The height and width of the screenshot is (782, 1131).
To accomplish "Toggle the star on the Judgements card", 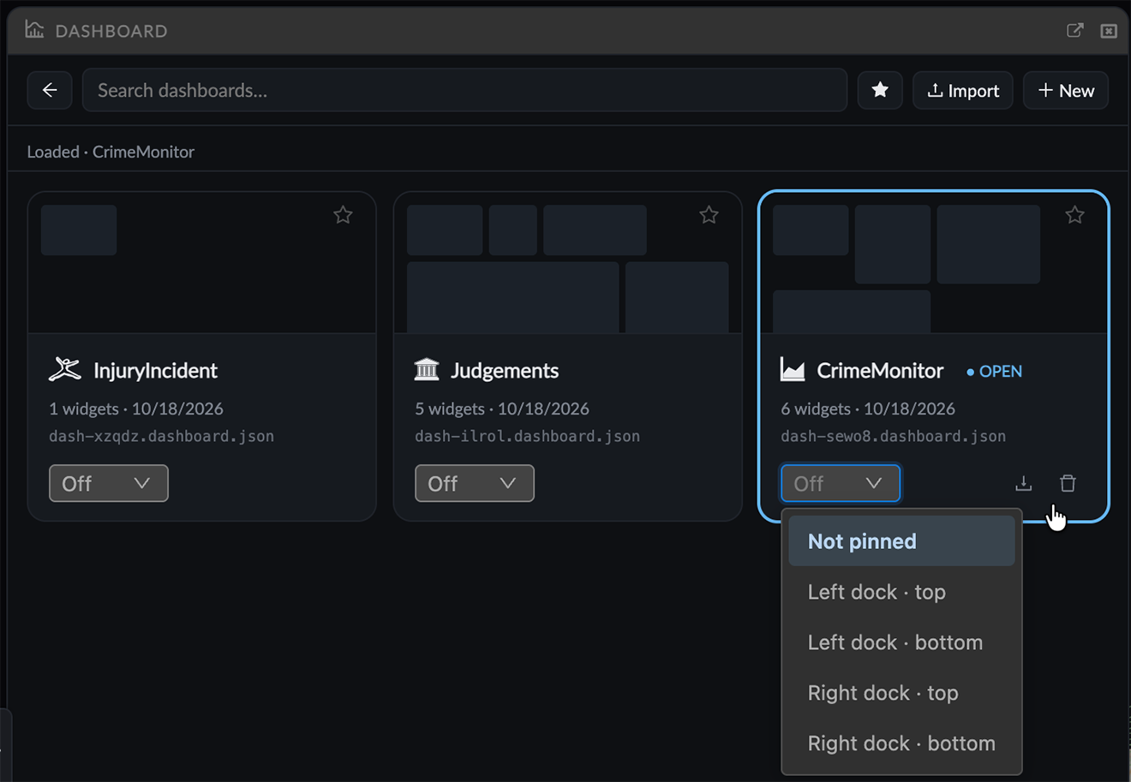I will [x=709, y=215].
